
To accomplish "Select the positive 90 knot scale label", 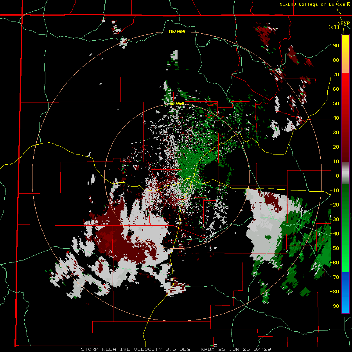I will pyautogui.click(x=336, y=46).
